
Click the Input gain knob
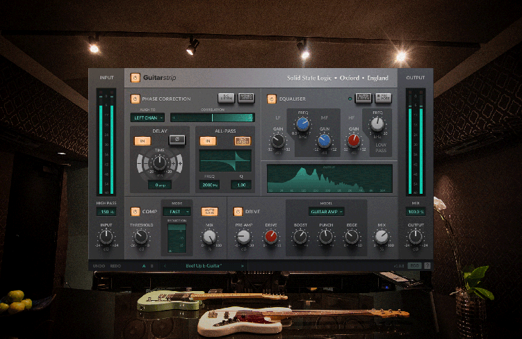[x=106, y=237]
